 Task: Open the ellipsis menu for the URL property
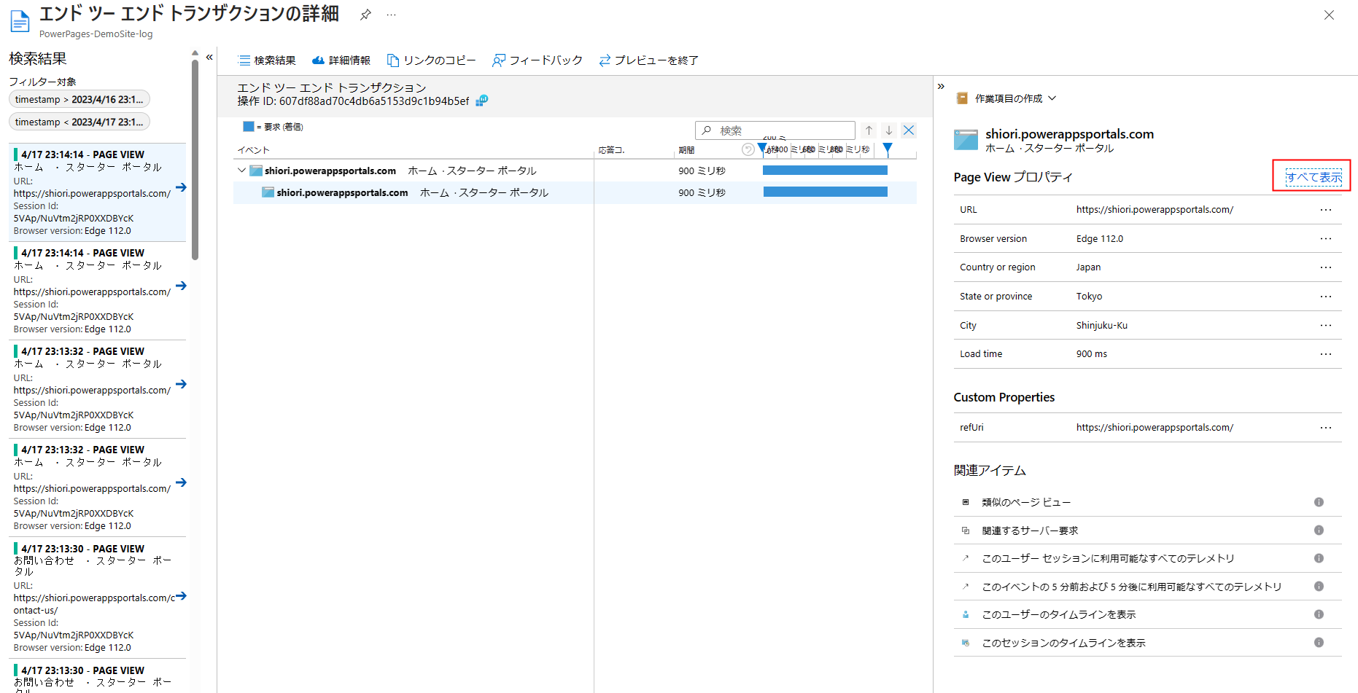[1326, 210]
